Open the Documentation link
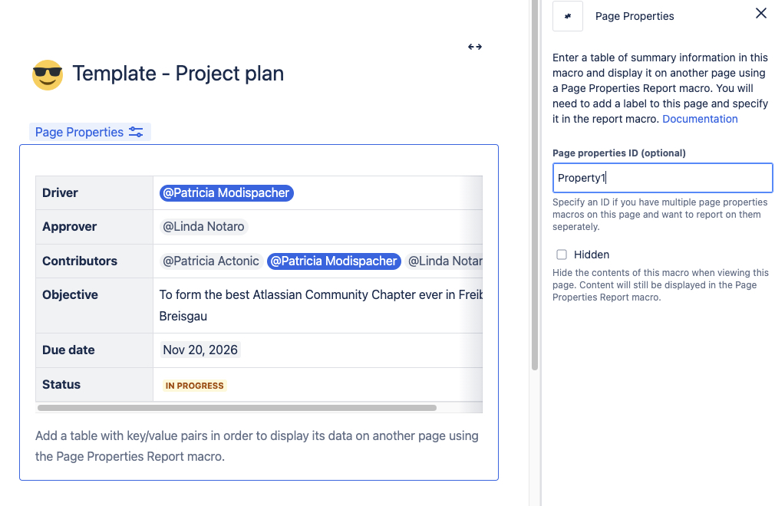This screenshot has height=506, width=775. click(700, 119)
